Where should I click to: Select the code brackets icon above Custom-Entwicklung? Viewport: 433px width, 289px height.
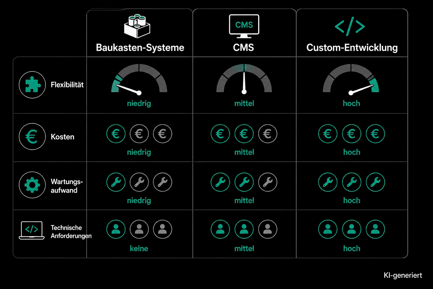pyautogui.click(x=350, y=27)
